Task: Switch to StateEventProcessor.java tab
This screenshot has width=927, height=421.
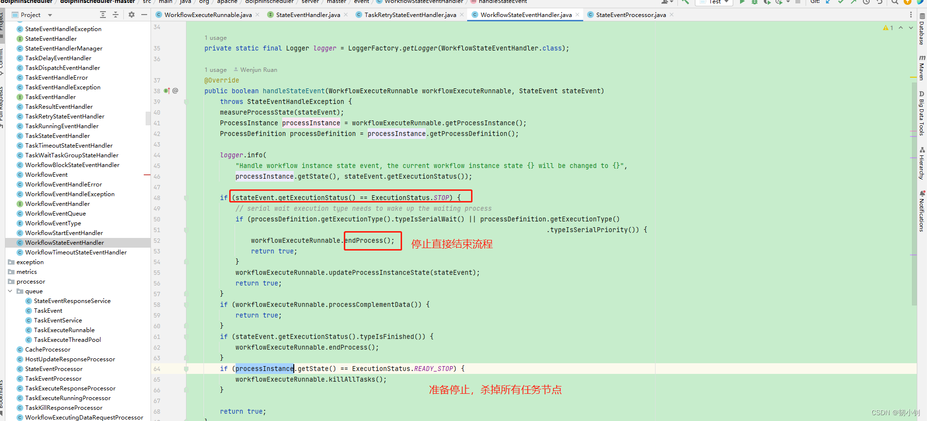Action: pos(630,15)
